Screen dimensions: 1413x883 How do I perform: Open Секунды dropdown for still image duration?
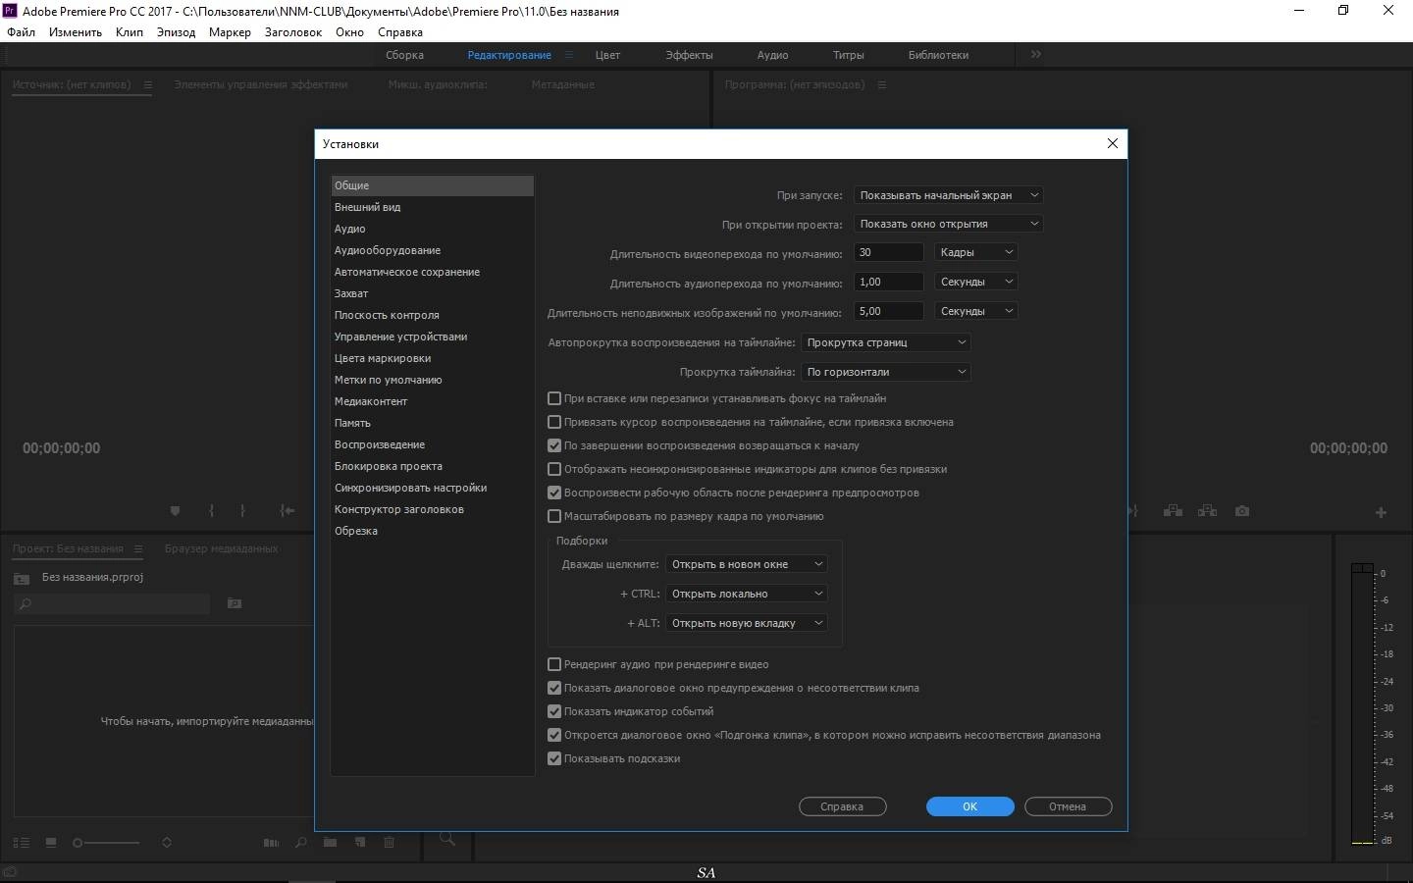(975, 311)
